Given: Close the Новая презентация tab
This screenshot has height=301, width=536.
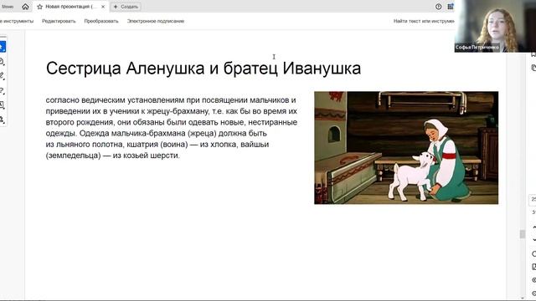Looking at the screenshot, I should 103,7.
